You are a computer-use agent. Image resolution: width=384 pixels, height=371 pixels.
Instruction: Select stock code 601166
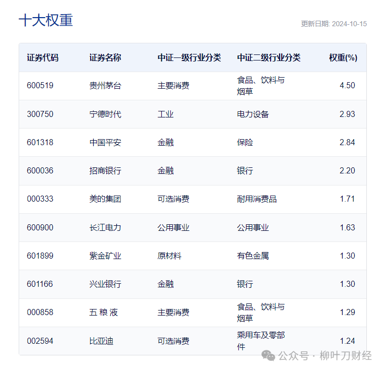click(40, 284)
